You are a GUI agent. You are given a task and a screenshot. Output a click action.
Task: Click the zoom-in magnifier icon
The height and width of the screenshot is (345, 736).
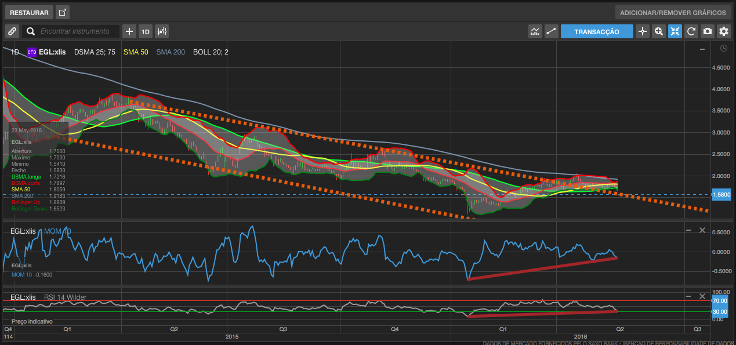[x=658, y=31]
